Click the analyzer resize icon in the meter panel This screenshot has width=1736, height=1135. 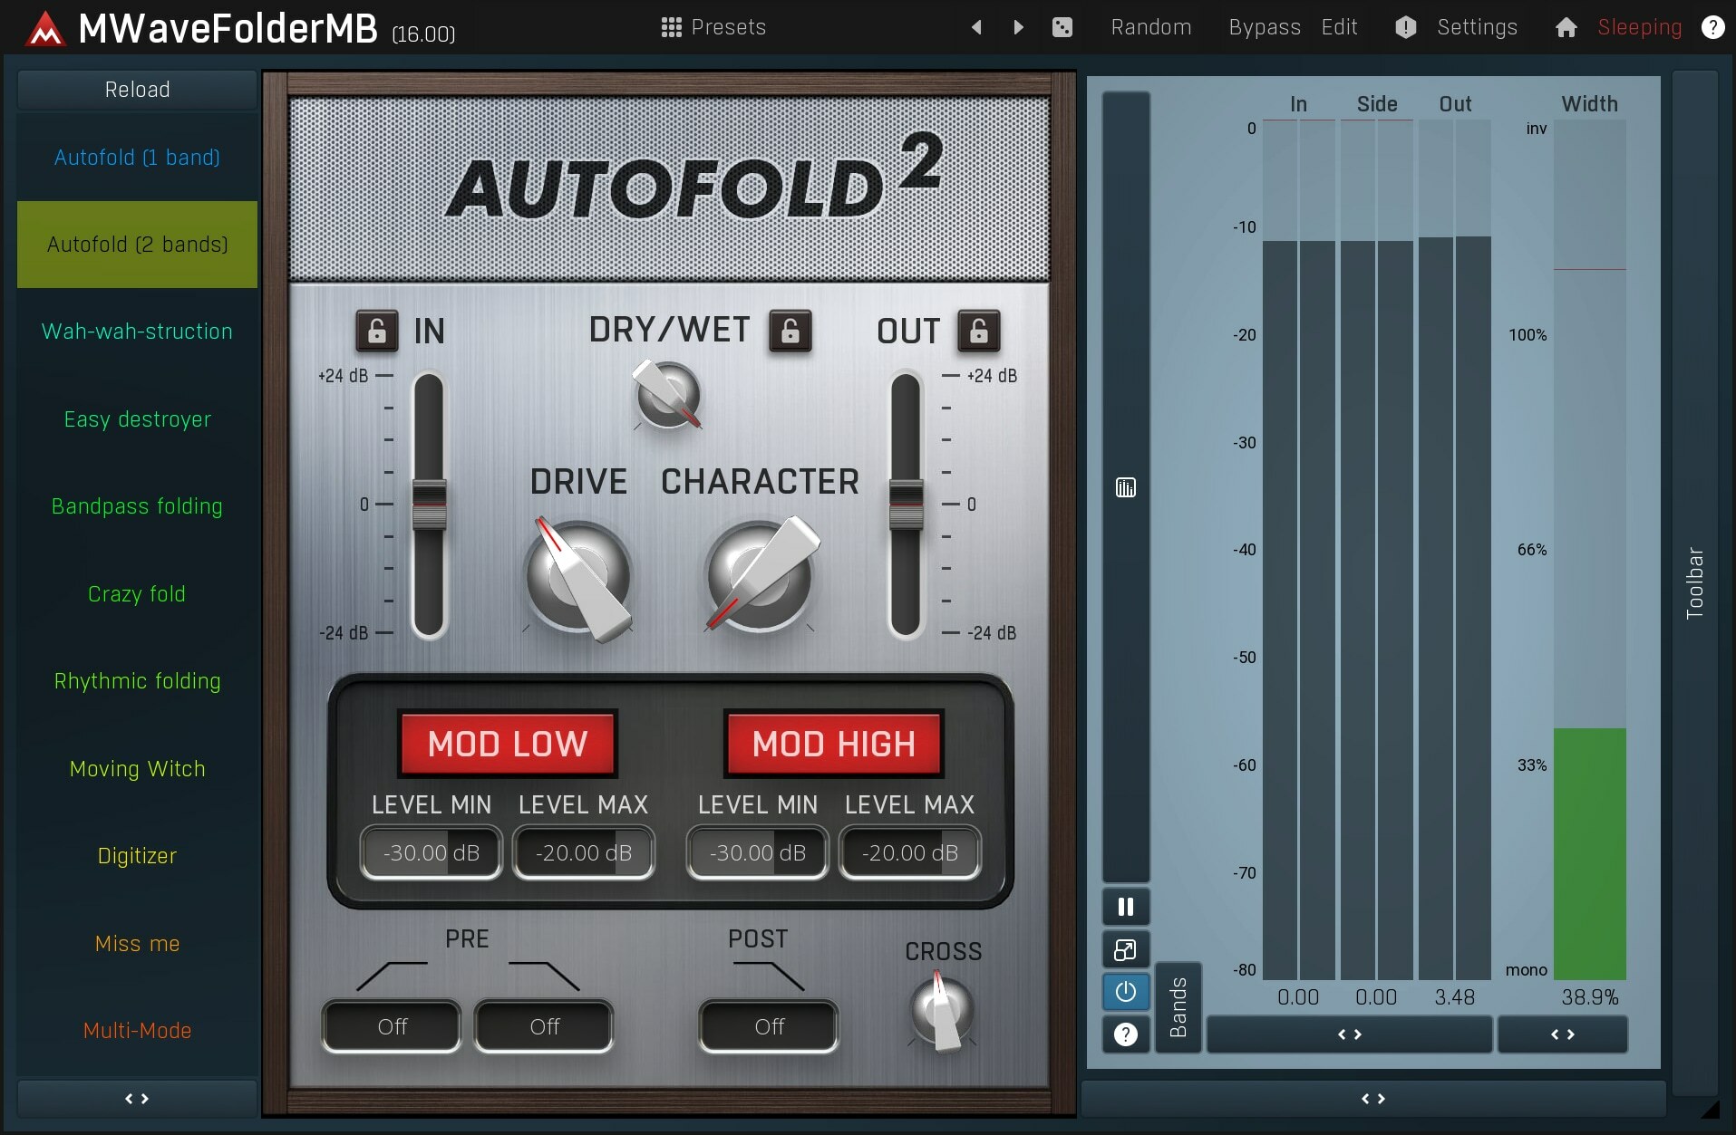click(x=1125, y=949)
